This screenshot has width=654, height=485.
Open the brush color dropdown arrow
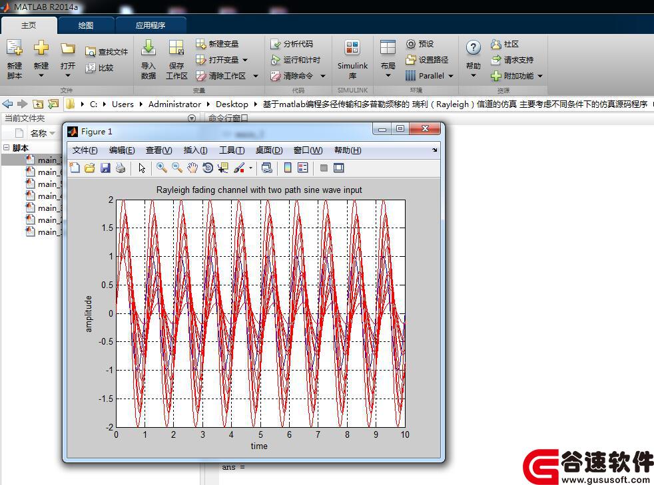pos(250,168)
